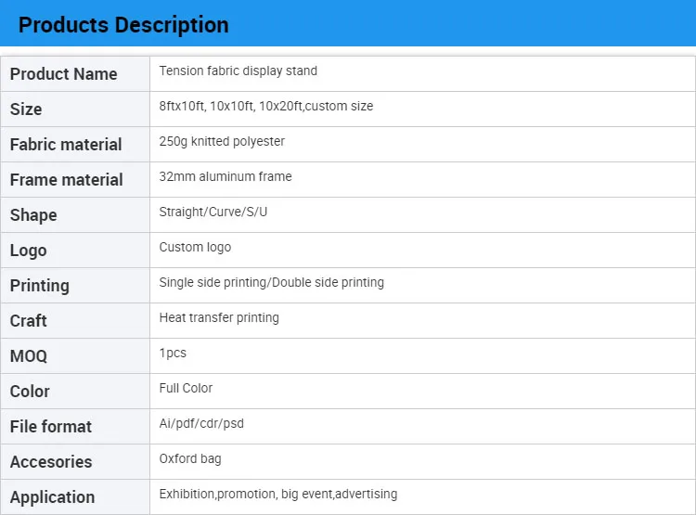Click the Exhibition, promotion application value
This screenshot has height=515, width=696.
[x=278, y=494]
